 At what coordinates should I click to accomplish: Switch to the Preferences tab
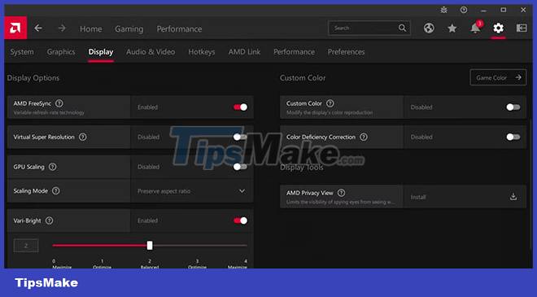[x=346, y=52]
